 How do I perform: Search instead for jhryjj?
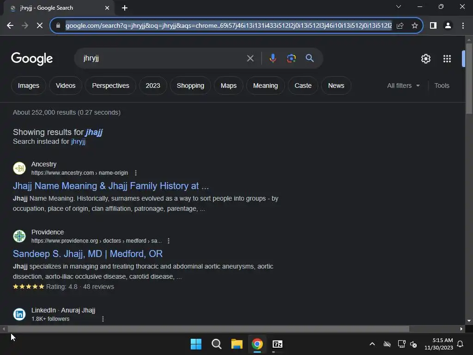[78, 141]
